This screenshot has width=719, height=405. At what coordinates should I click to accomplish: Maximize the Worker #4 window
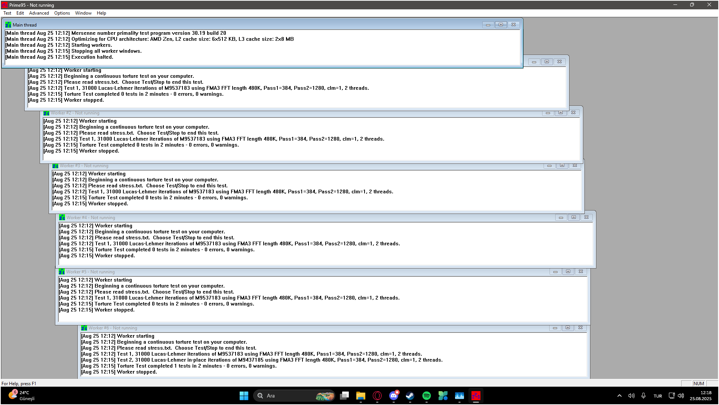coord(574,217)
